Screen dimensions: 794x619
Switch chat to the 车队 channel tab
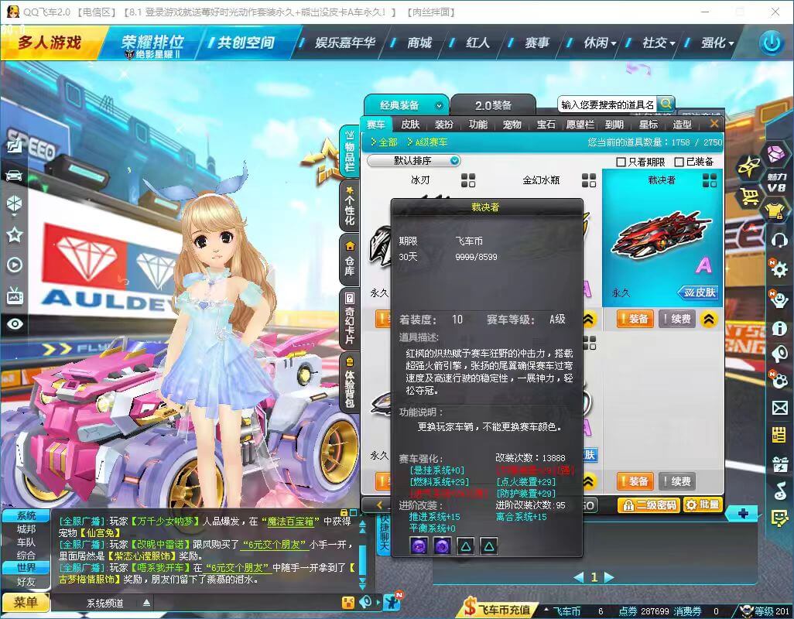pyautogui.click(x=26, y=542)
